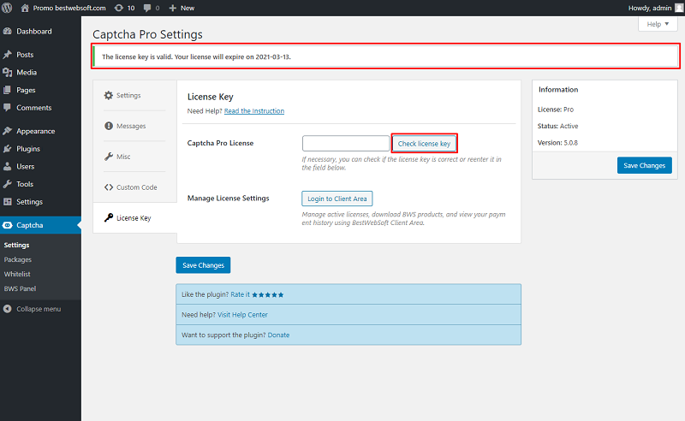Open the Plugins menu label
The image size is (685, 421).
tap(28, 149)
